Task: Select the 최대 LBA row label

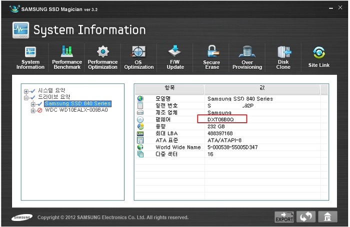Action: pyautogui.click(x=166, y=133)
